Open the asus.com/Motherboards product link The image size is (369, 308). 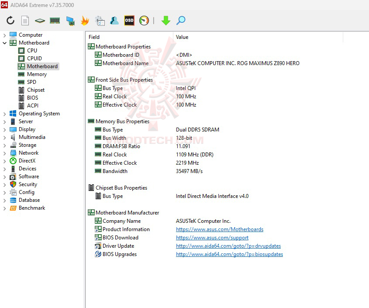(x=220, y=229)
